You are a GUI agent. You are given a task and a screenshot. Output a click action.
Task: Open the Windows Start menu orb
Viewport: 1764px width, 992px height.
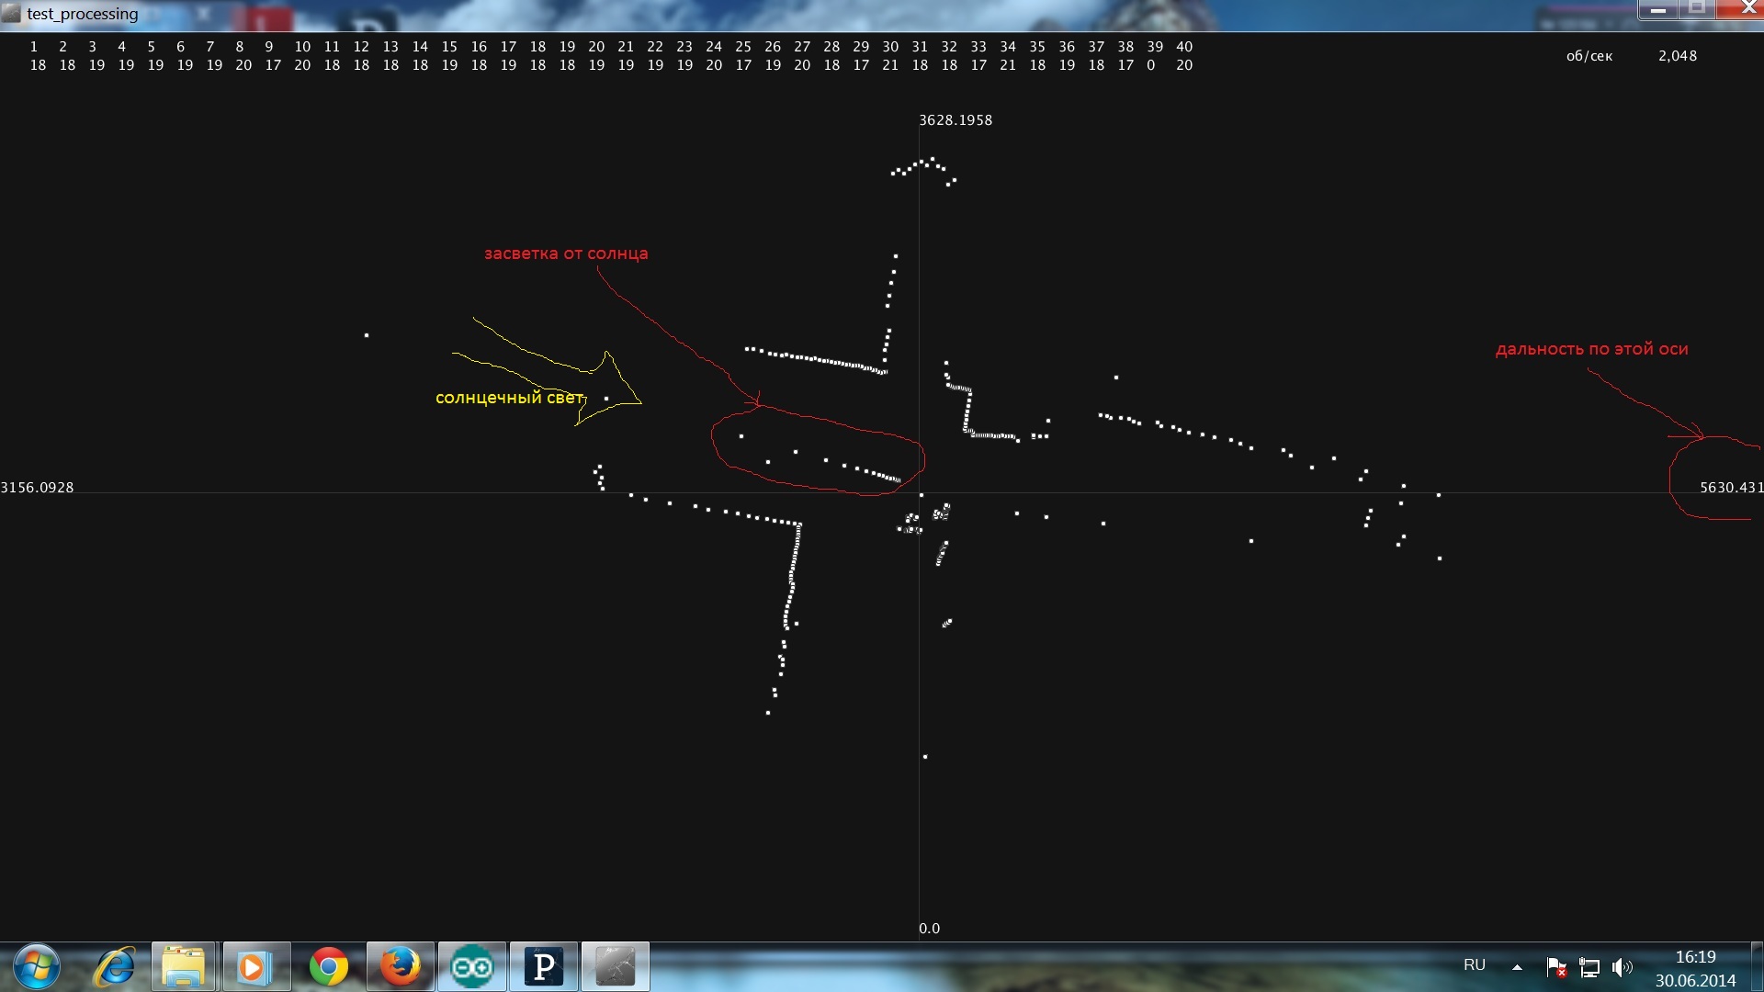click(x=37, y=967)
